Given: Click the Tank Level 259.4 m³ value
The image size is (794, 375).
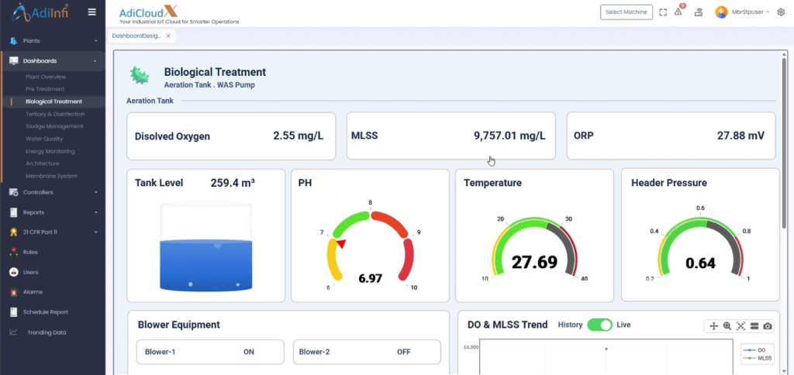Looking at the screenshot, I should coord(233,183).
